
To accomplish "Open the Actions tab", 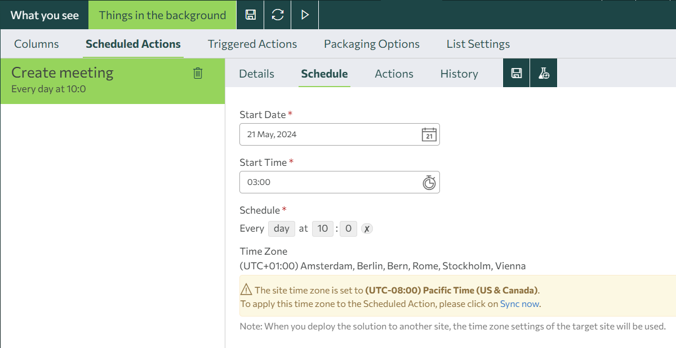I will [394, 74].
